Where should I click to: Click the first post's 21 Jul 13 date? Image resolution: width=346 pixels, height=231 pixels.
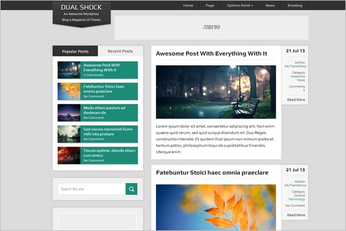[x=295, y=51]
